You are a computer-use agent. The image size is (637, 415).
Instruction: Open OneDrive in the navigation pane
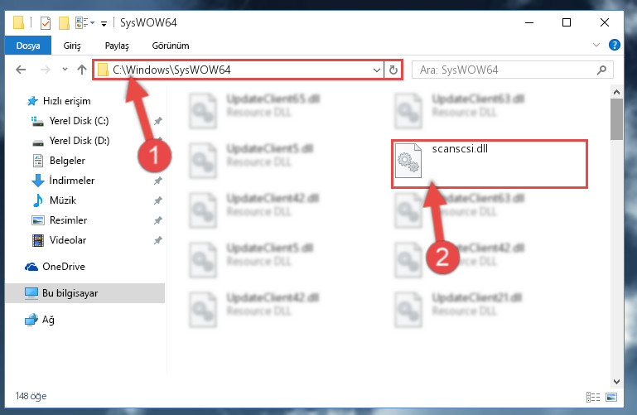64,267
